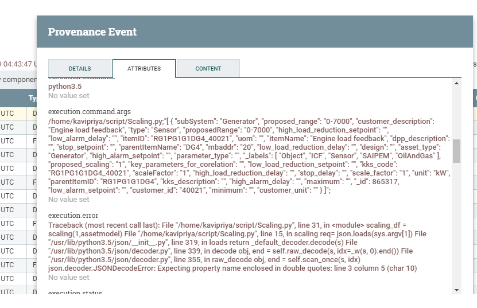477x308 pixels.
Task: Click scrollbar track below the thumb
Action: 456,229
